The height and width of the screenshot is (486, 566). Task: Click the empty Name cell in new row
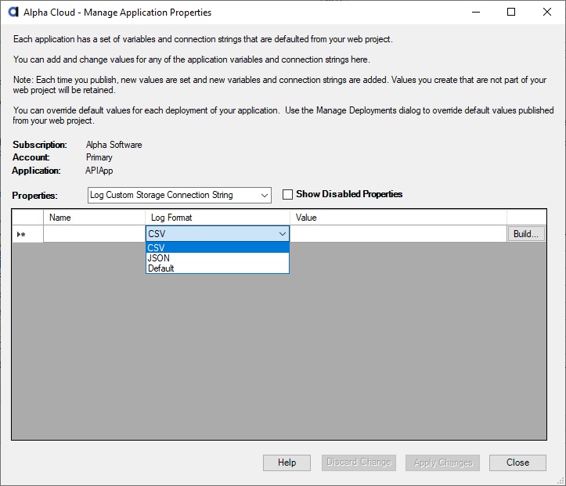pos(94,234)
